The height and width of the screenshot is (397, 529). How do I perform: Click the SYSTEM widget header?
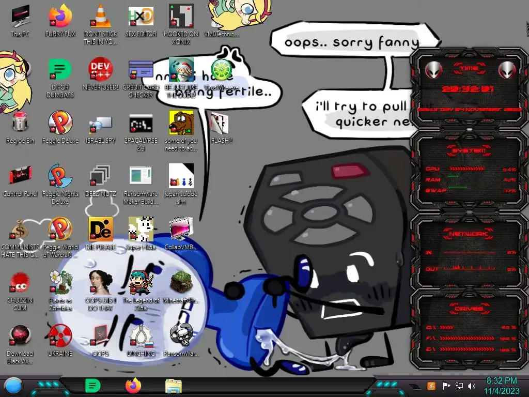(x=469, y=150)
